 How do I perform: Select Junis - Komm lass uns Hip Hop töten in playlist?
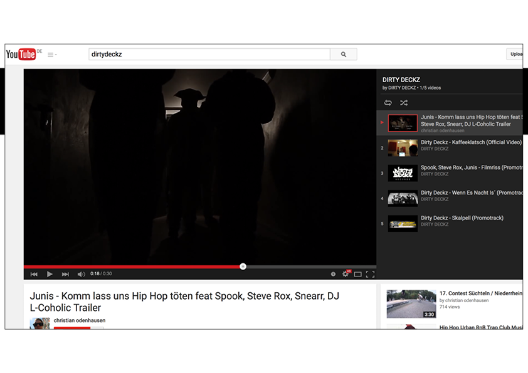[450, 123]
